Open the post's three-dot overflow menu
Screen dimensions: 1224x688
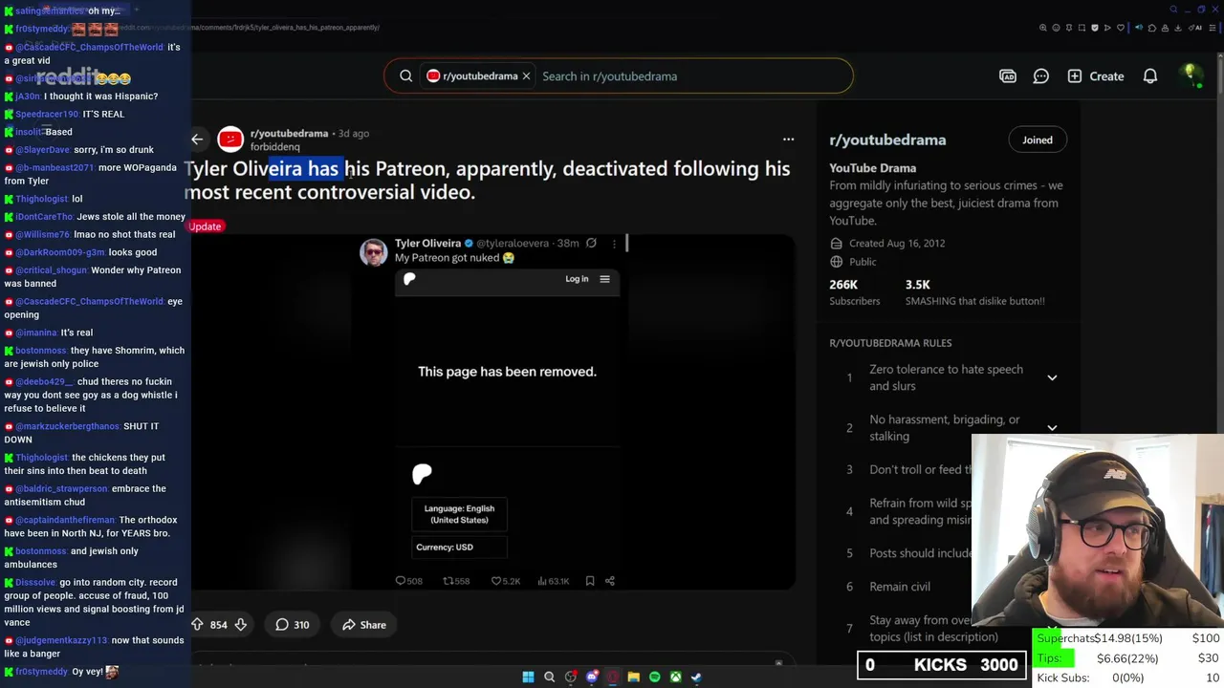tap(788, 140)
